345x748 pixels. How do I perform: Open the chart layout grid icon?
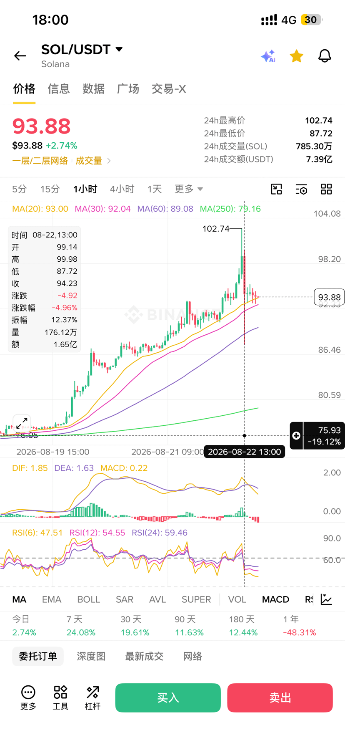pos(326,189)
